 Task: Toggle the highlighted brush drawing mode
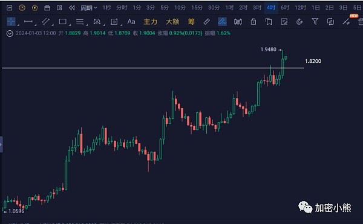pyautogui.click(x=222, y=22)
